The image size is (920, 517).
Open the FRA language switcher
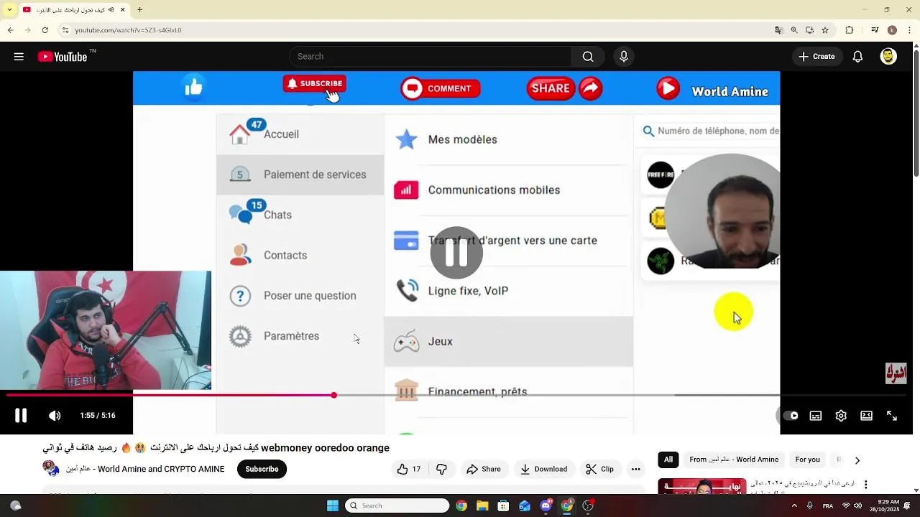pyautogui.click(x=828, y=506)
